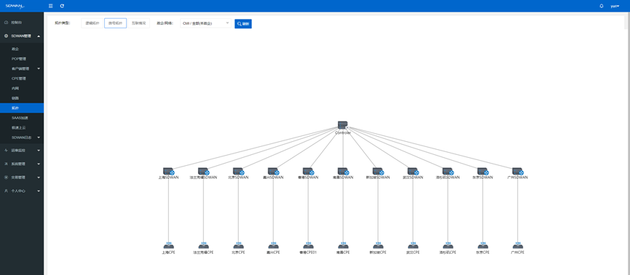Open the 政企 sidebar item

[x=22, y=49]
